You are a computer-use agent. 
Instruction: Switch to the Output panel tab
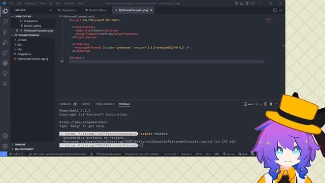(x=86, y=104)
